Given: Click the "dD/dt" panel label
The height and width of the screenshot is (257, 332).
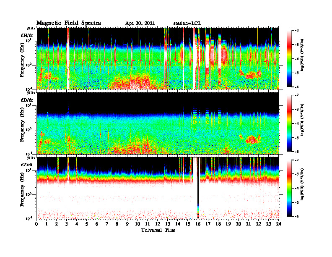Looking at the screenshot, I should click(27, 100).
